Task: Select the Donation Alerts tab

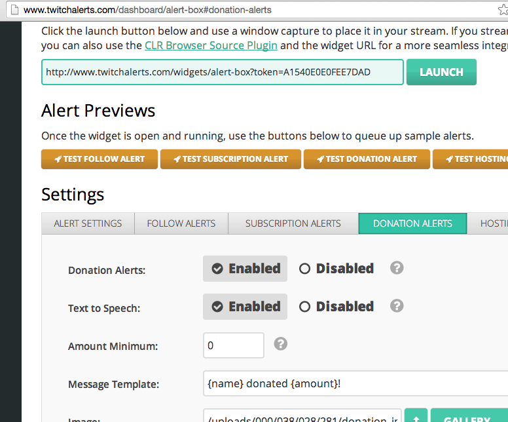Action: [412, 223]
